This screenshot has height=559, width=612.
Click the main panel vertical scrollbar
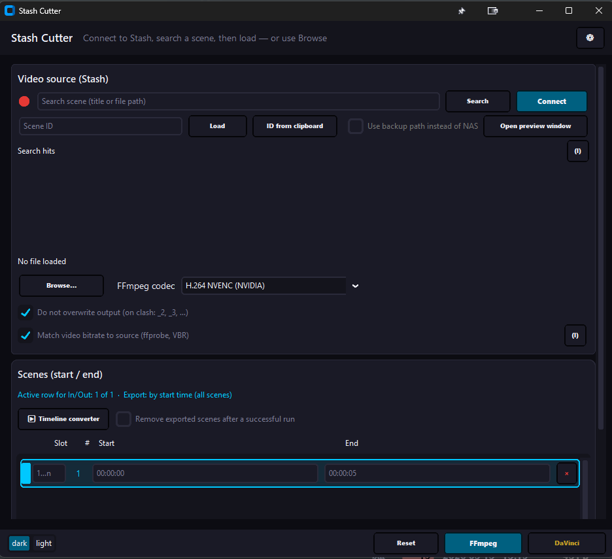tap(601, 248)
